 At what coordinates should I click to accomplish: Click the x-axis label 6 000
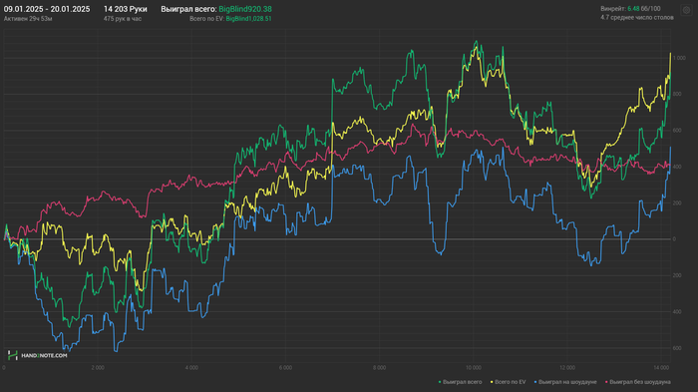tap(285, 367)
